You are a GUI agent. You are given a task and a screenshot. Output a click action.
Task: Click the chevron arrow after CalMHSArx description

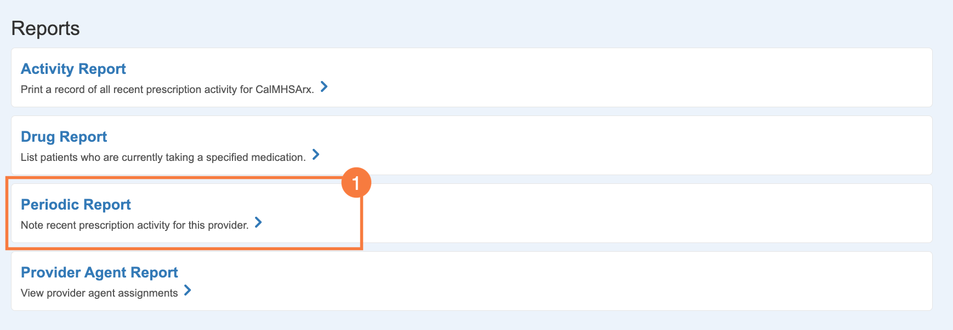click(x=324, y=87)
